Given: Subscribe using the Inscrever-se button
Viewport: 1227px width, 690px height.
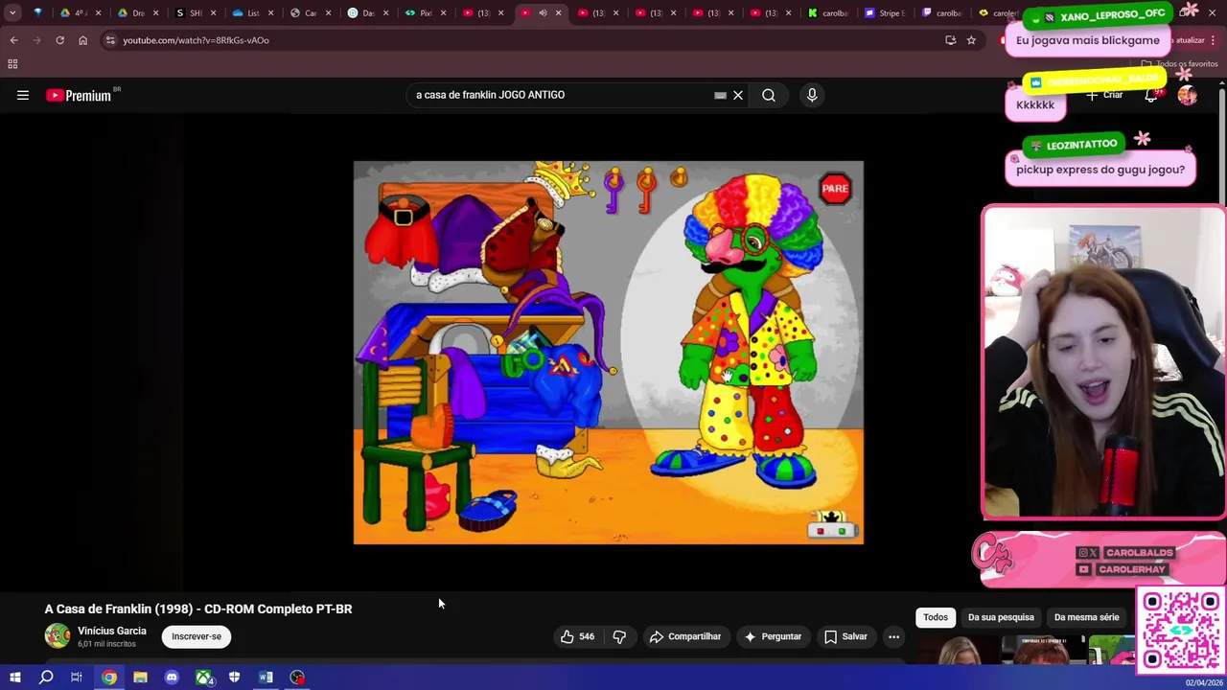Looking at the screenshot, I should click(197, 636).
